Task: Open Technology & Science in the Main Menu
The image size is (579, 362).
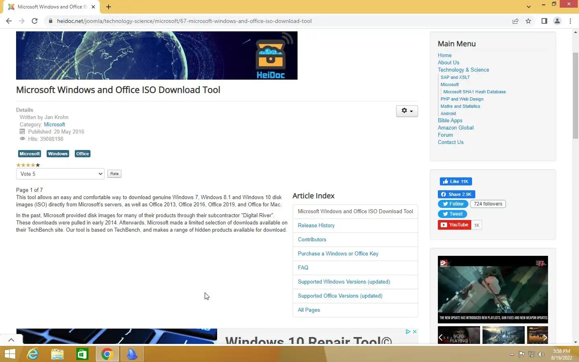Action: [x=463, y=70]
